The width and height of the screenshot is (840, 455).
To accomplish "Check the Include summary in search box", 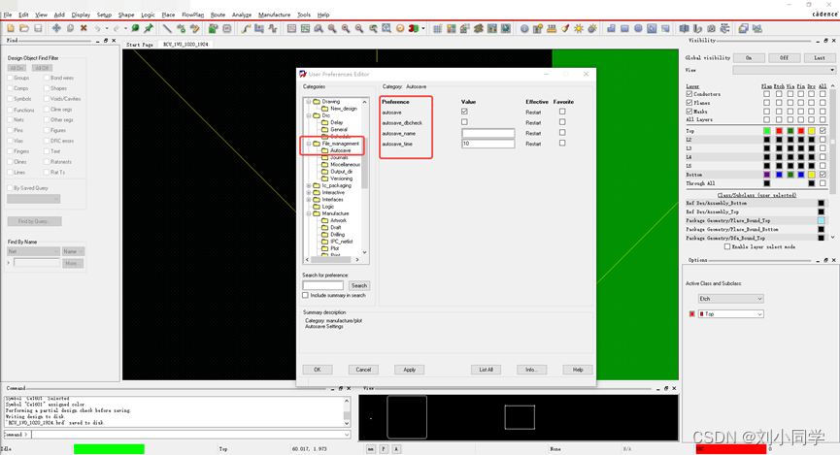I will pyautogui.click(x=306, y=295).
